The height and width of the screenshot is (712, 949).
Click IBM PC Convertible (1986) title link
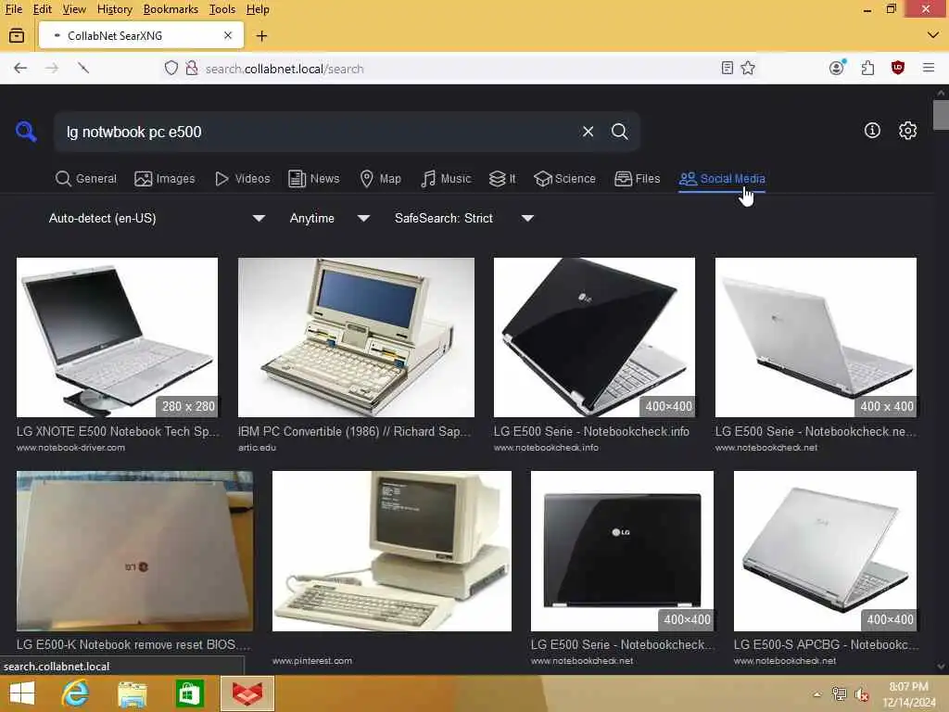354,431
